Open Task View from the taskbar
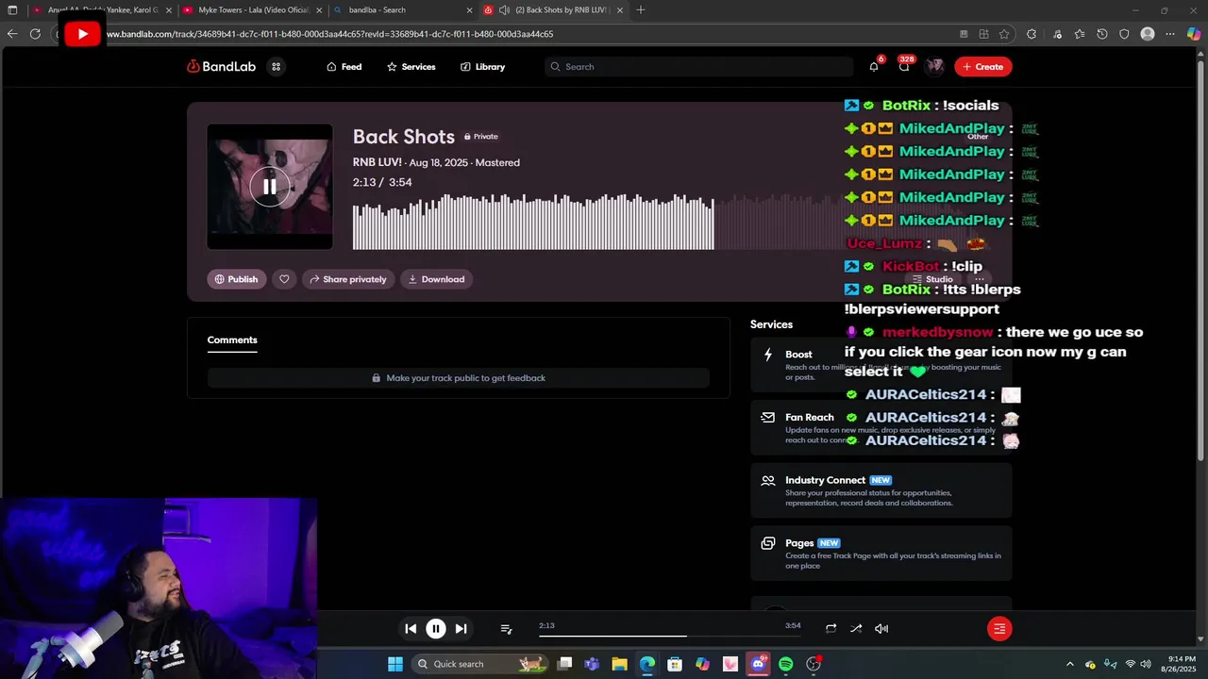 pyautogui.click(x=564, y=664)
